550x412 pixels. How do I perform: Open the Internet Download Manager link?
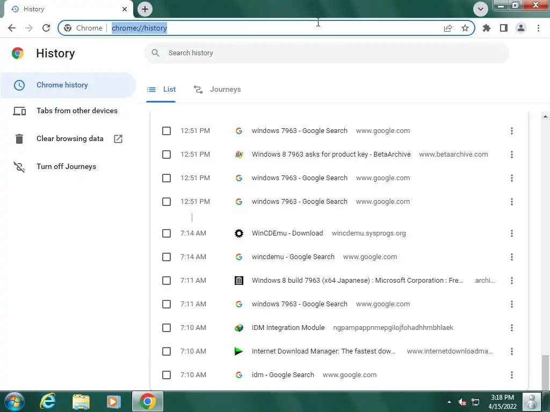point(324,351)
